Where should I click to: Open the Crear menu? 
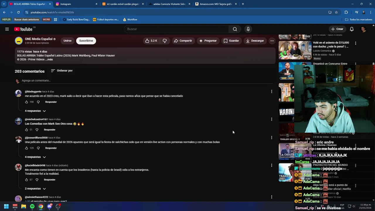[x=337, y=29]
